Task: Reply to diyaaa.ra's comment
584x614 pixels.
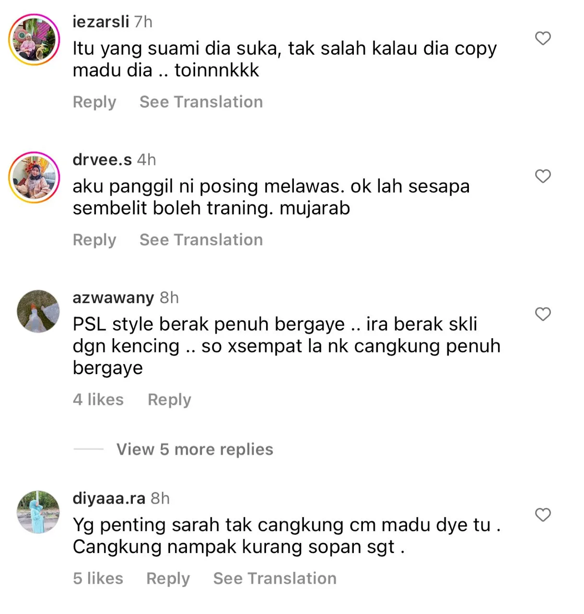Action: pos(168,579)
